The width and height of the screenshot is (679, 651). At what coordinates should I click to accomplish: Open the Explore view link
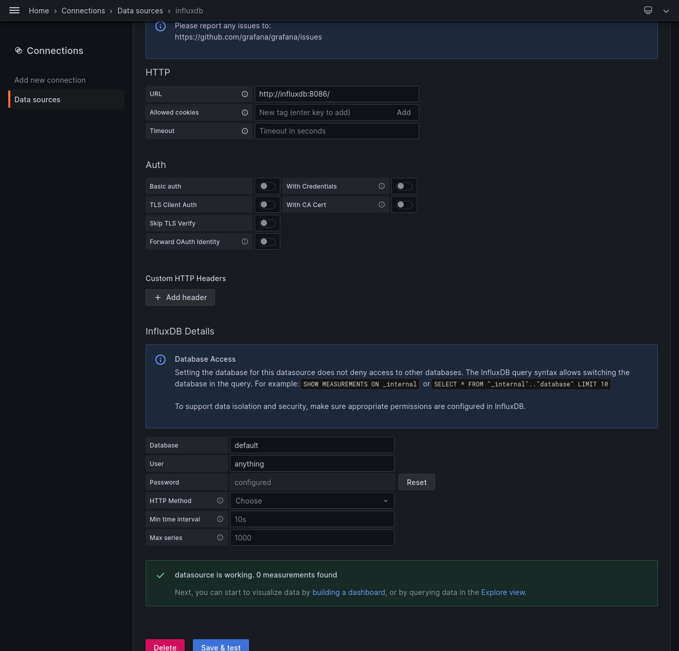[x=504, y=592]
